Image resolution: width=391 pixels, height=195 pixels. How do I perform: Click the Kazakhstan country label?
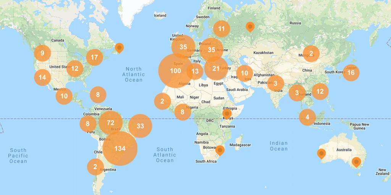pos(263,53)
